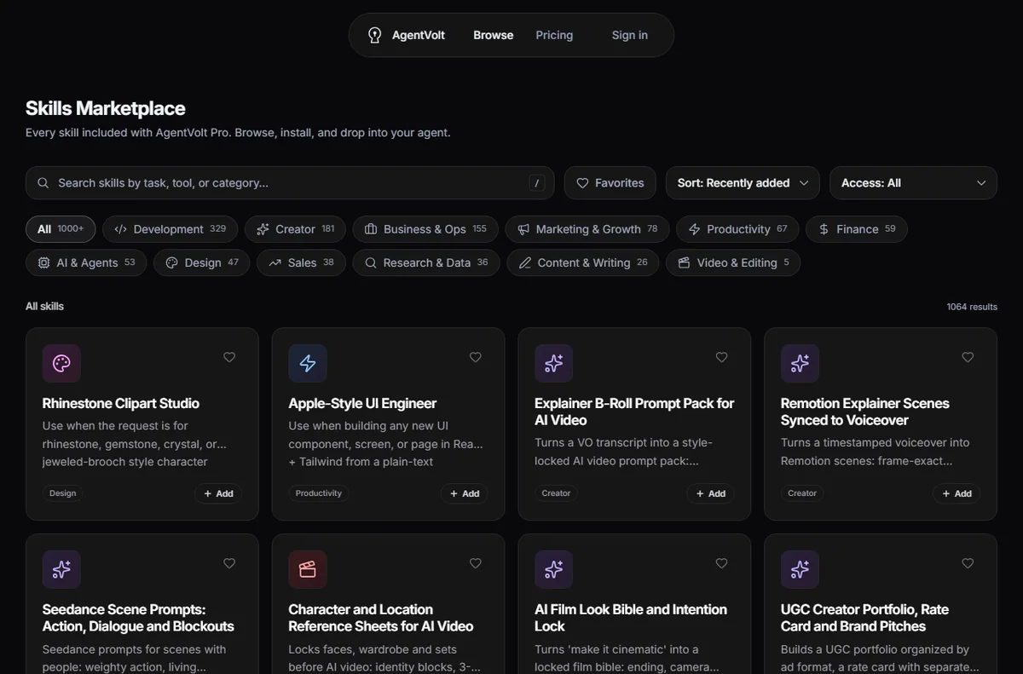Open the UGC Creator Portfolio title
1023x674 pixels.
click(864, 618)
